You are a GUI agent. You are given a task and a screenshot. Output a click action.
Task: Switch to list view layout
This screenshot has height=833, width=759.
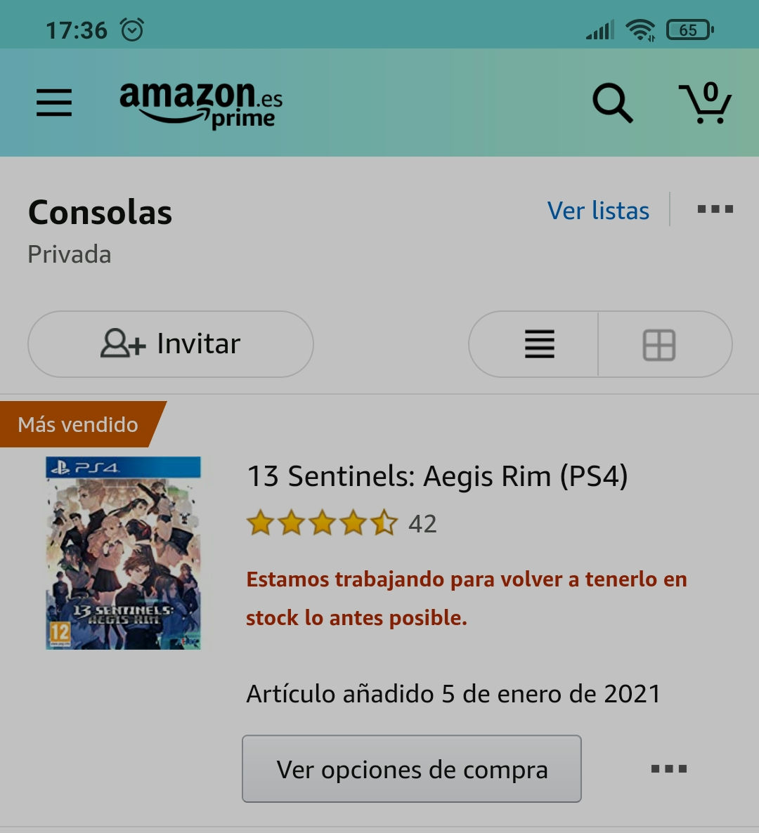pyautogui.click(x=540, y=344)
